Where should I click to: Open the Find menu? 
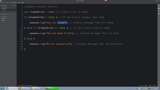(7, 2)
